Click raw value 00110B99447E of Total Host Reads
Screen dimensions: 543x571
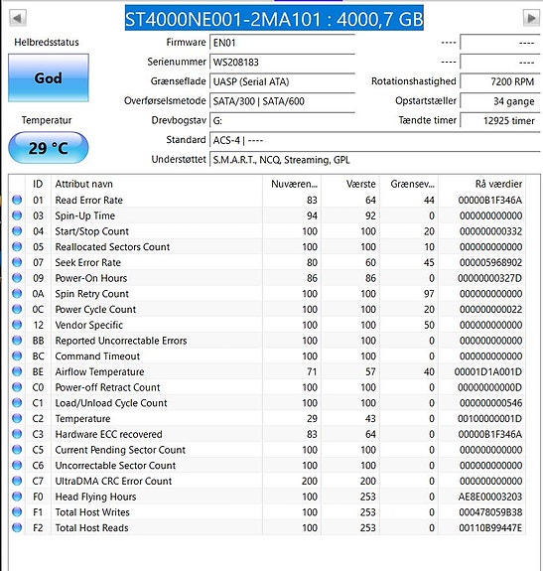point(490,528)
